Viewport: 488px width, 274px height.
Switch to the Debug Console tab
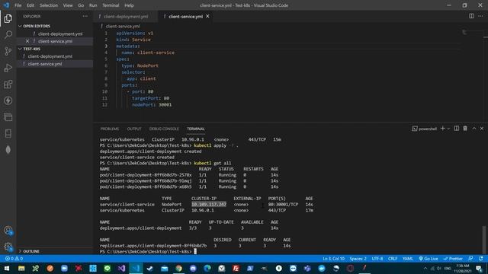point(164,129)
